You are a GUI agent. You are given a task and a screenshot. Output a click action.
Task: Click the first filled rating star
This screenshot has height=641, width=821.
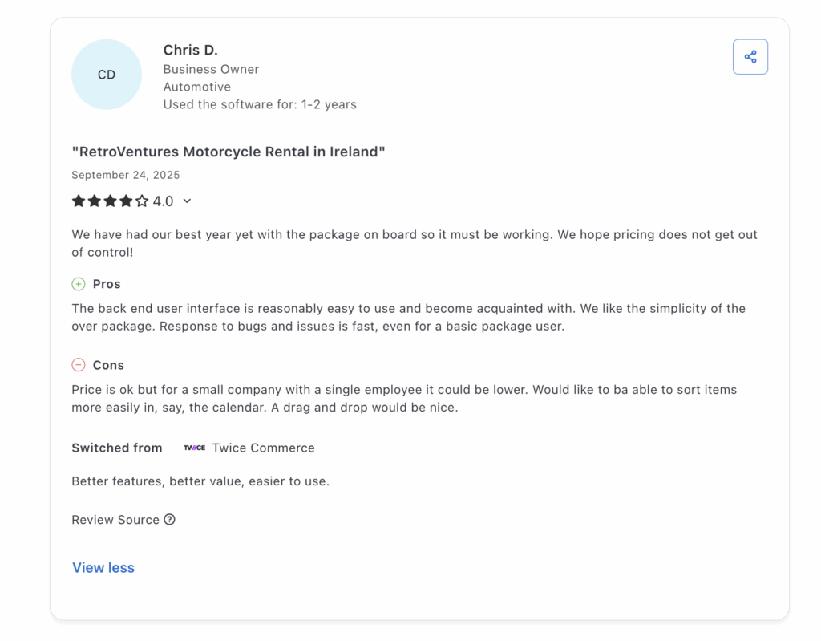click(79, 201)
